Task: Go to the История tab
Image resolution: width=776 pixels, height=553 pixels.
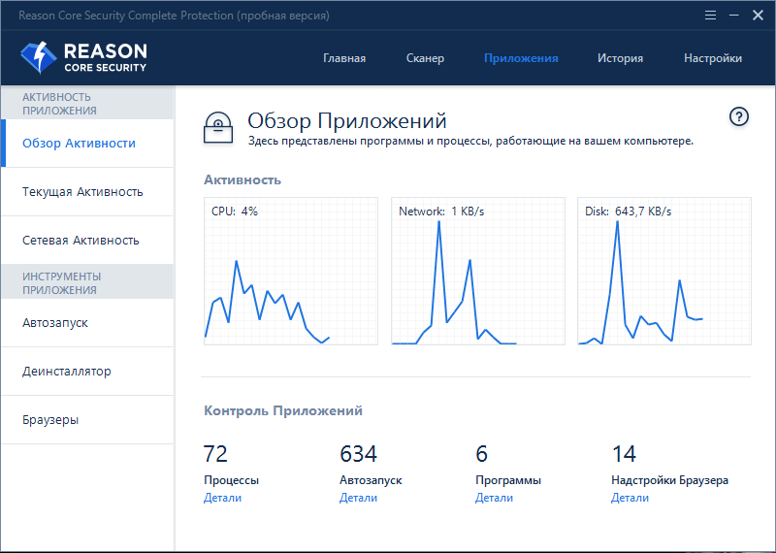Action: pyautogui.click(x=620, y=58)
